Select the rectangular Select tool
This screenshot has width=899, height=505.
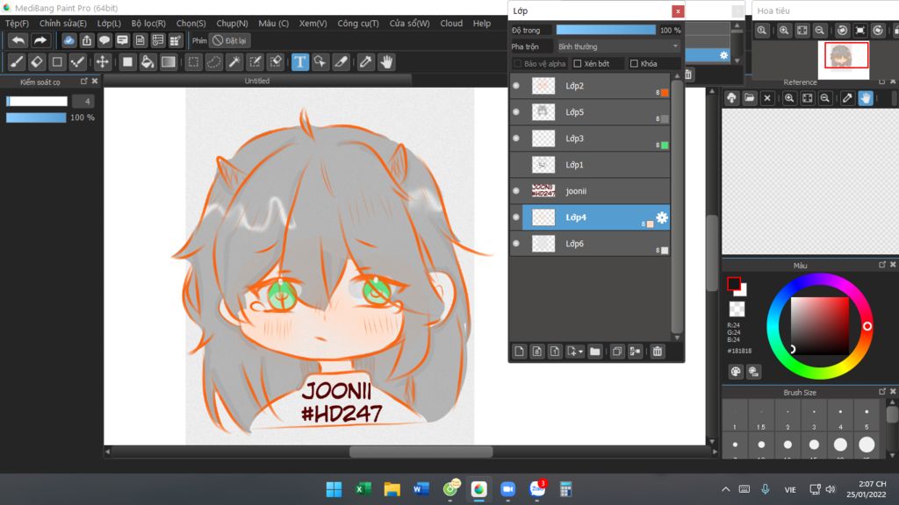pos(194,62)
